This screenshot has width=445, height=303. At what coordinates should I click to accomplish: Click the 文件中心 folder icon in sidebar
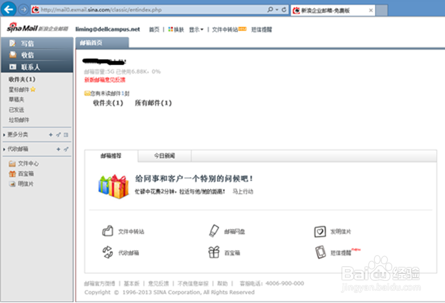(12, 164)
